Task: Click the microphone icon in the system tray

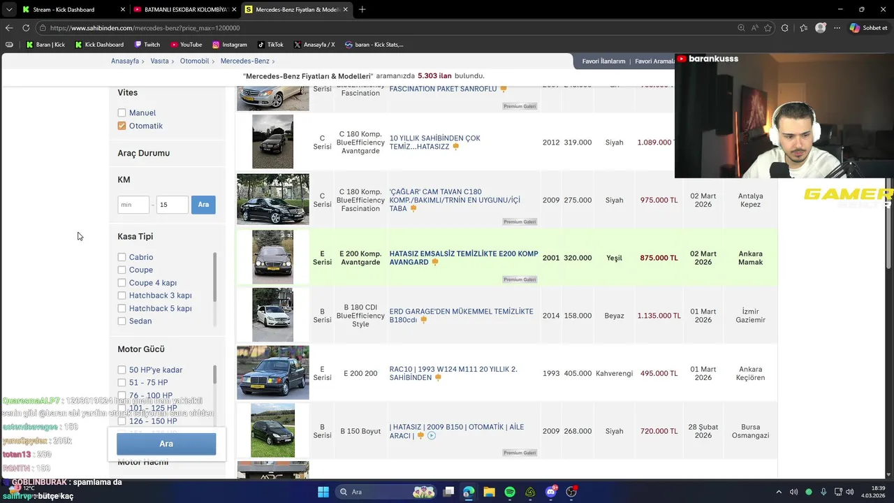Action: click(x=824, y=492)
